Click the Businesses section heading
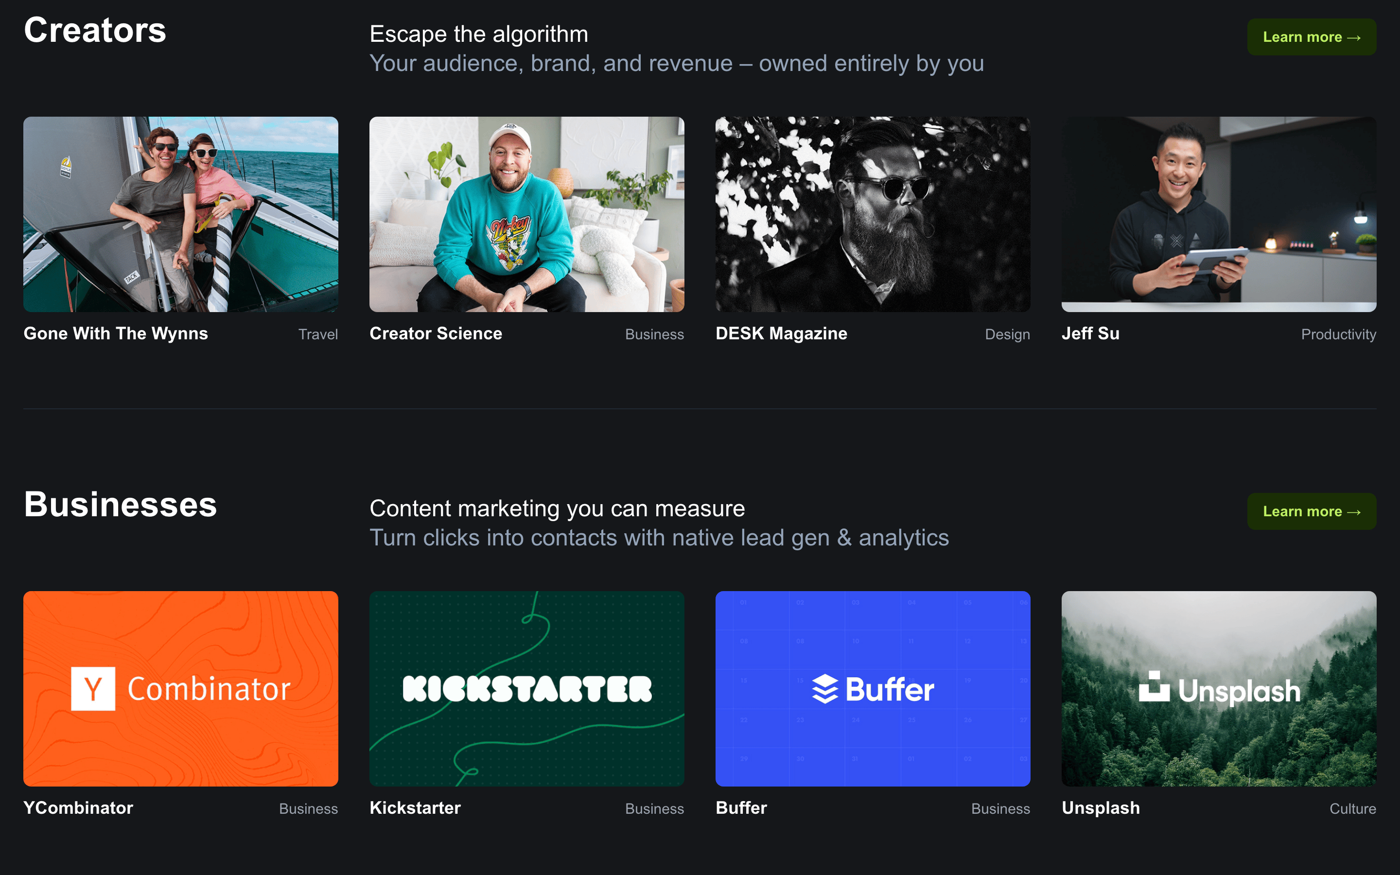Viewport: 1400px width, 875px height. 121,505
